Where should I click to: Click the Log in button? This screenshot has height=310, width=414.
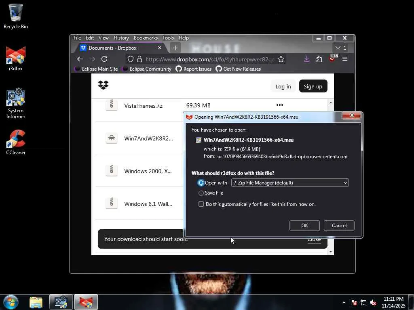coord(283,86)
